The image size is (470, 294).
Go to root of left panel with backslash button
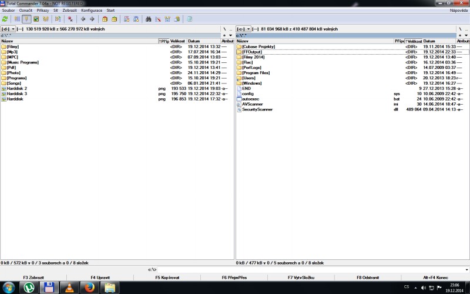pyautogui.click(x=224, y=29)
